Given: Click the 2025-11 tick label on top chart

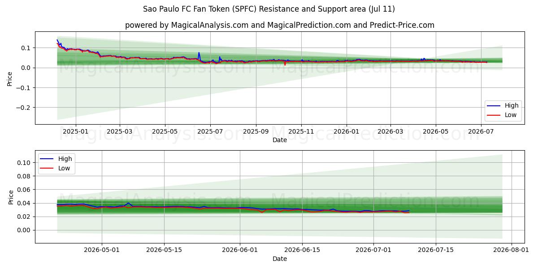Looking at the screenshot, I should (x=301, y=131).
